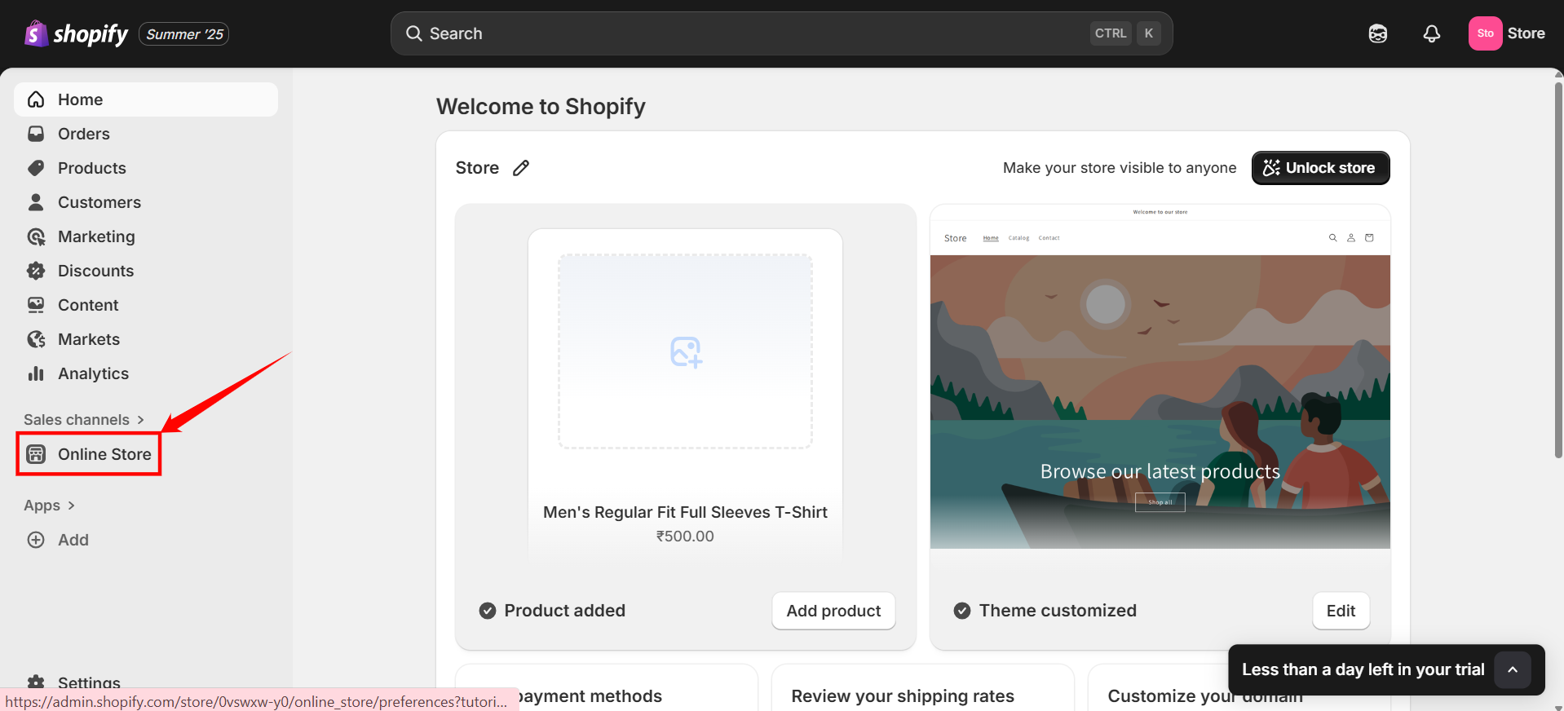Click the Product added checkmark icon
This screenshot has width=1564, height=711.
point(488,611)
